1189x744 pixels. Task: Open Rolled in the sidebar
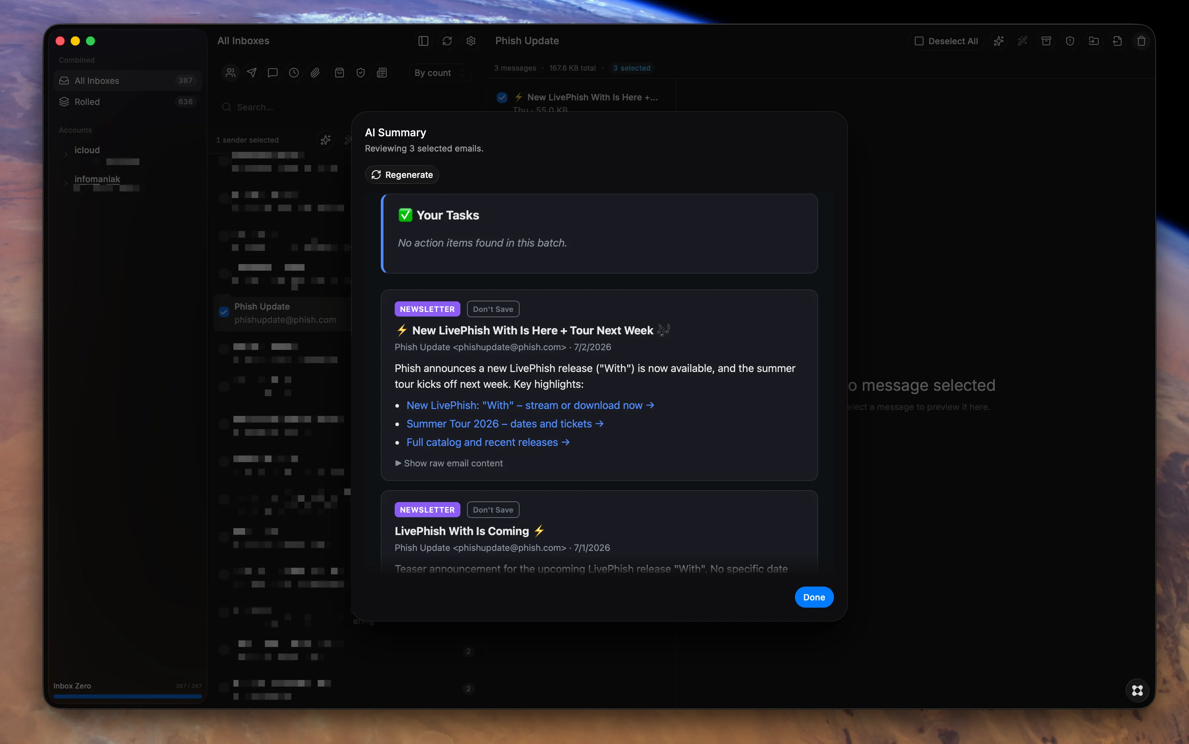pyautogui.click(x=127, y=102)
